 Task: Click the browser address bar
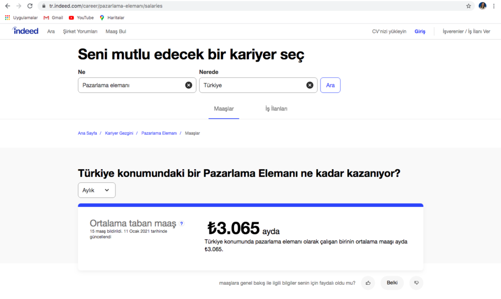point(245,6)
